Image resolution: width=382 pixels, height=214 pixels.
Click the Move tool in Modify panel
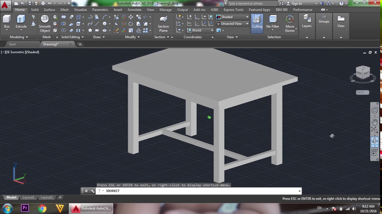pyautogui.click(x=131, y=17)
